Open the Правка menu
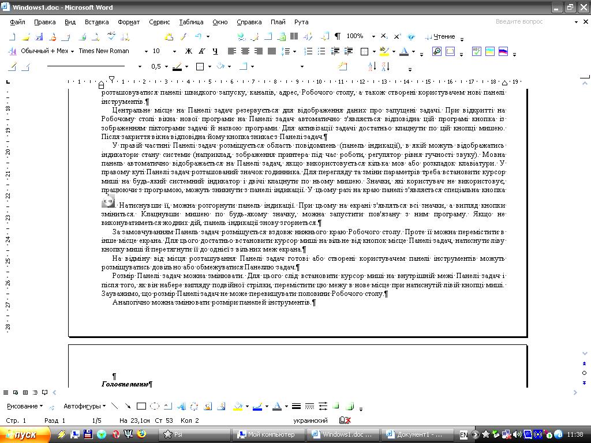591x443 pixels. [45, 22]
